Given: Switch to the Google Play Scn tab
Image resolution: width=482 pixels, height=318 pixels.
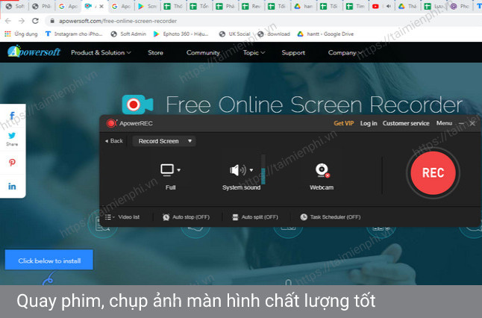Looking at the screenshot, I should [148, 6].
